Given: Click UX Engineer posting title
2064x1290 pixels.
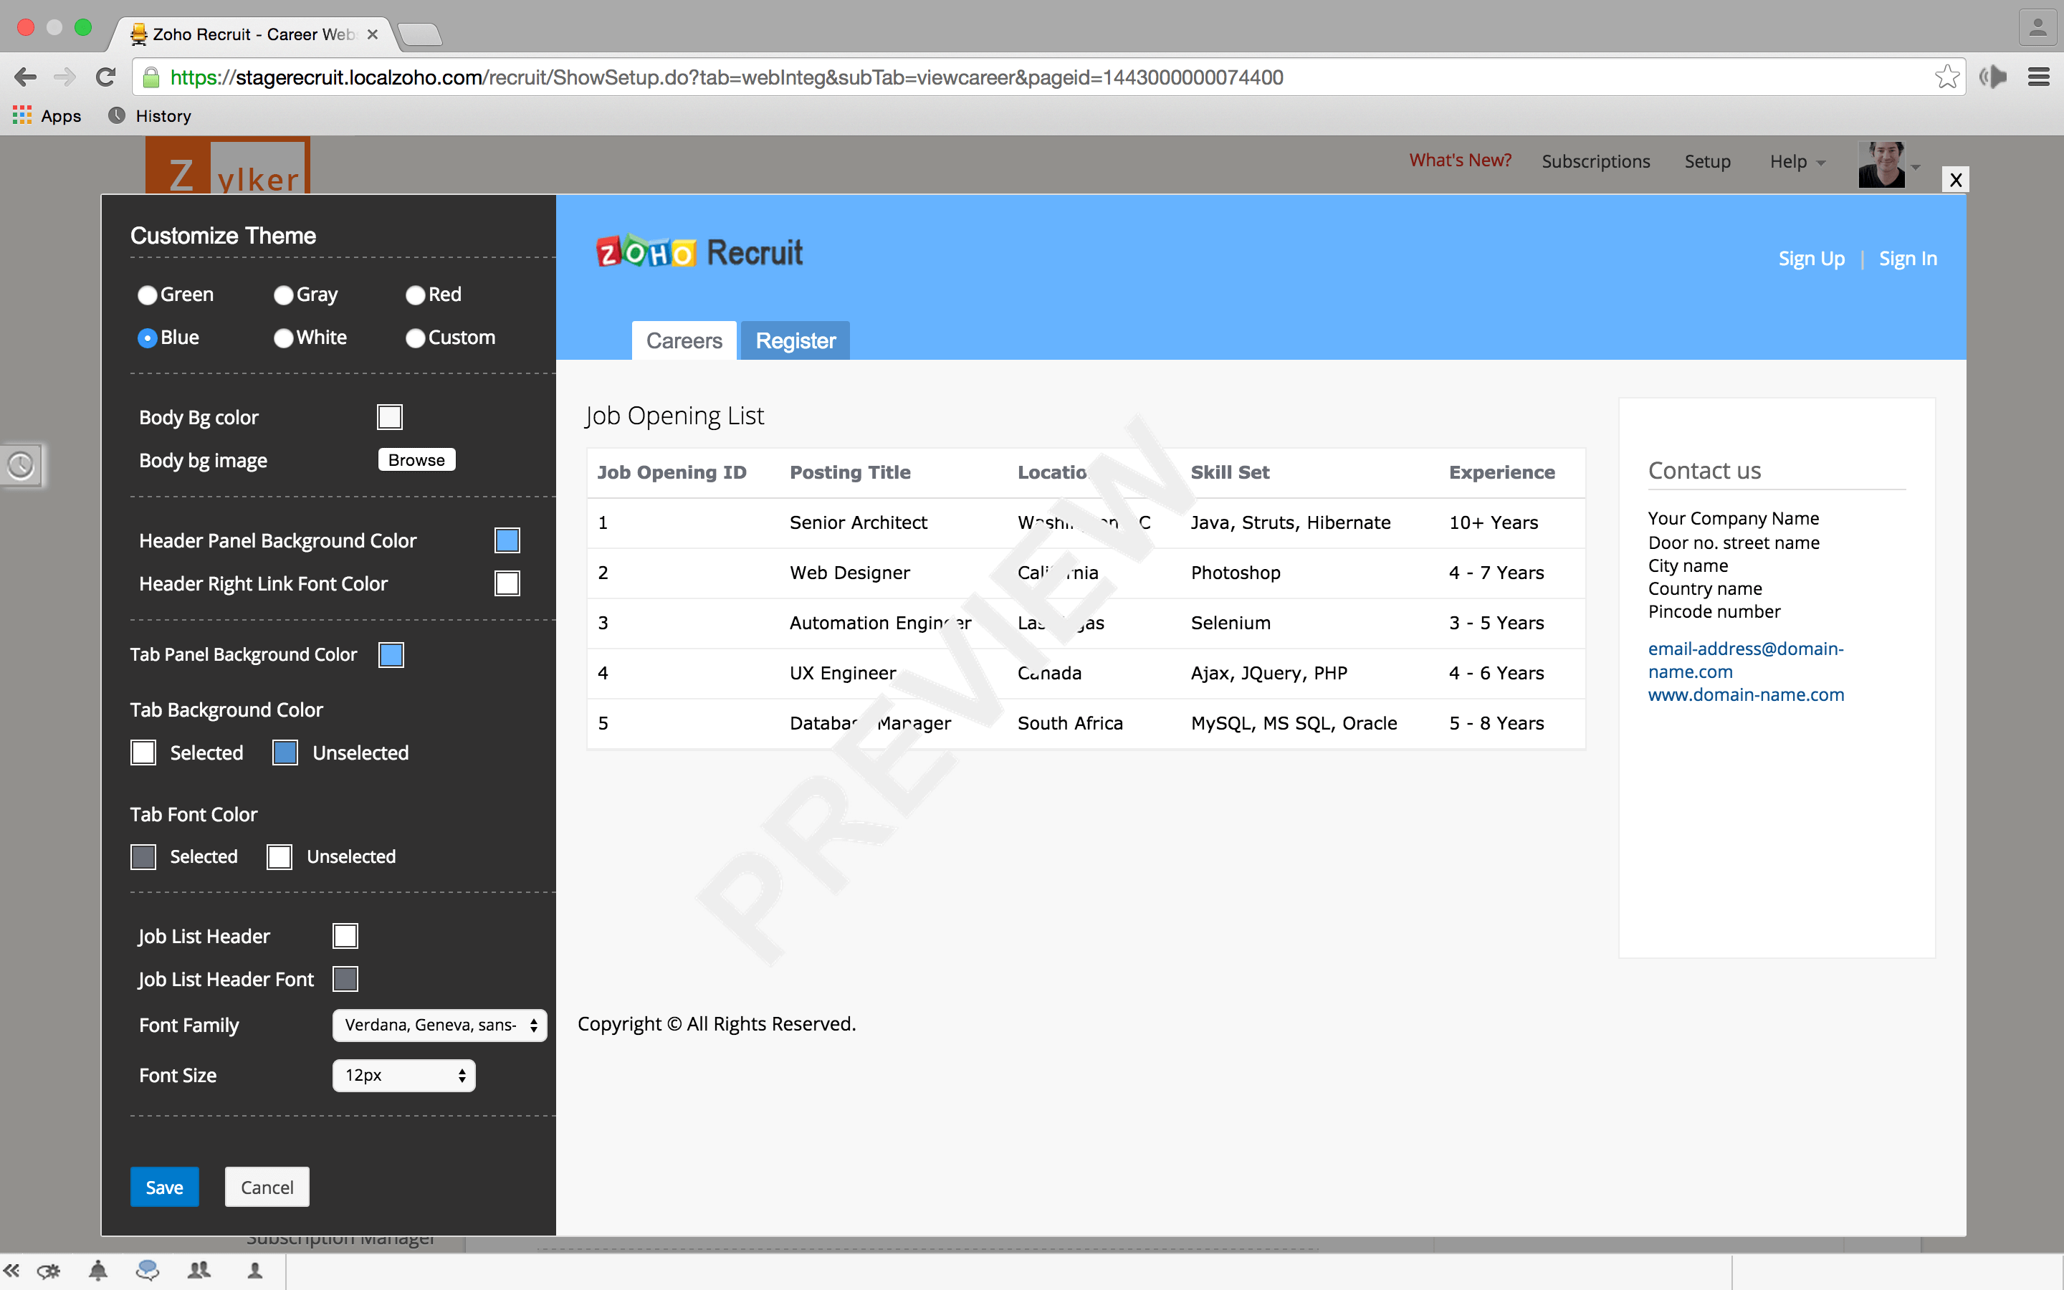Looking at the screenshot, I should (843, 673).
